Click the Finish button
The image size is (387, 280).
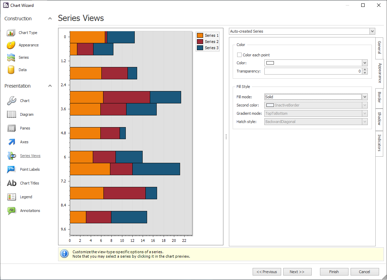coord(334,271)
